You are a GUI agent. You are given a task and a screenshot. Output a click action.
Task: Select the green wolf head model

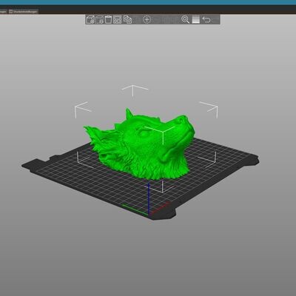(x=141, y=146)
